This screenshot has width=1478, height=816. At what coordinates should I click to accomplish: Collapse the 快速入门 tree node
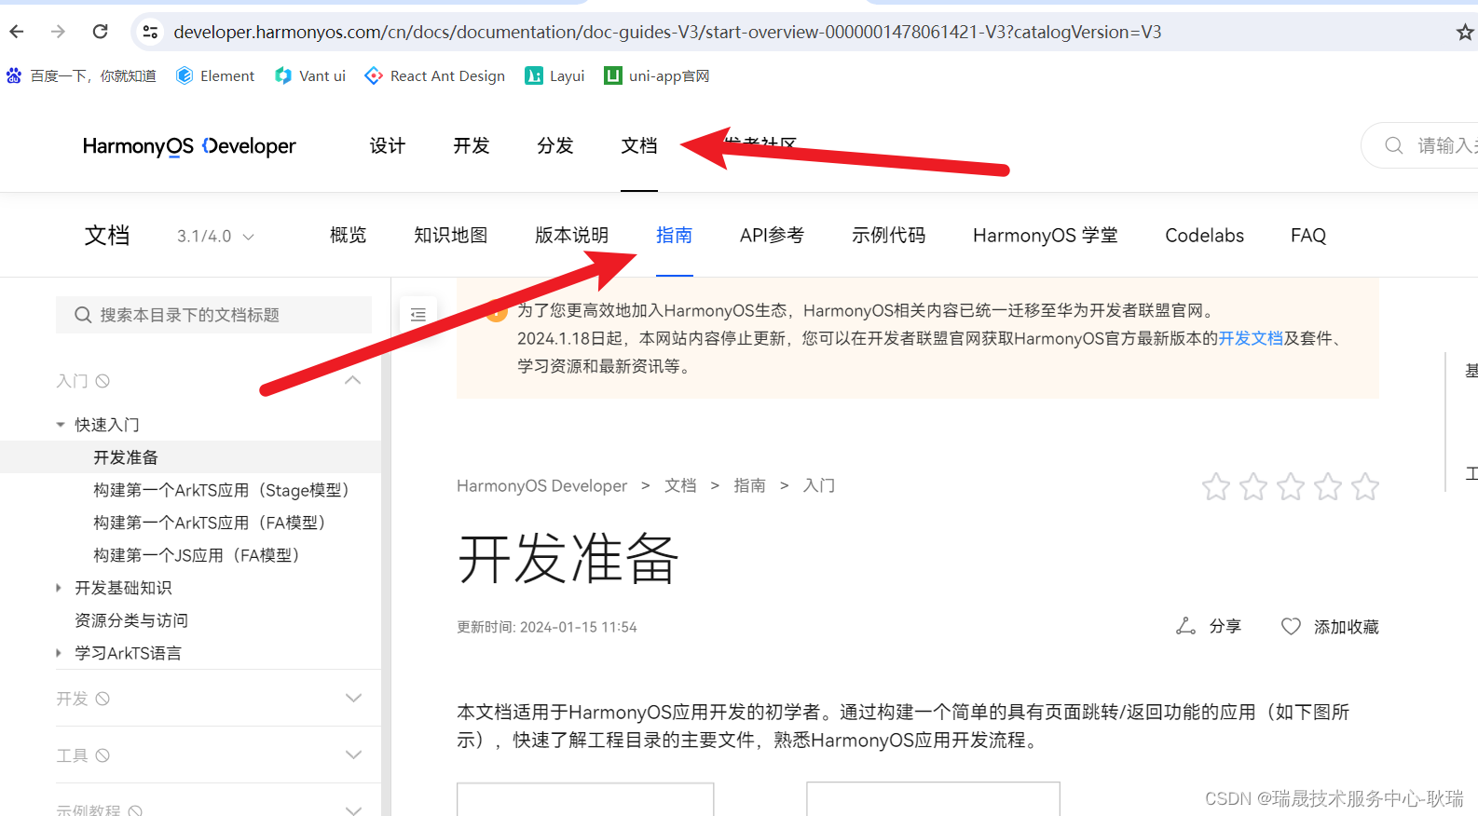click(61, 425)
